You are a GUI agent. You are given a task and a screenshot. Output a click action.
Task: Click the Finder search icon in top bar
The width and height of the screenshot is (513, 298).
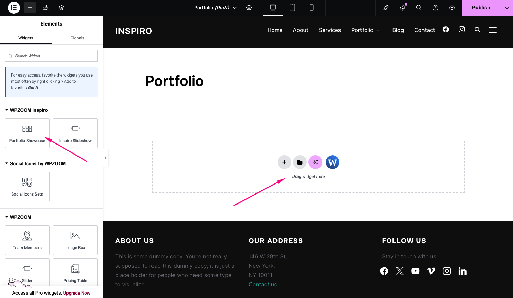(x=419, y=8)
